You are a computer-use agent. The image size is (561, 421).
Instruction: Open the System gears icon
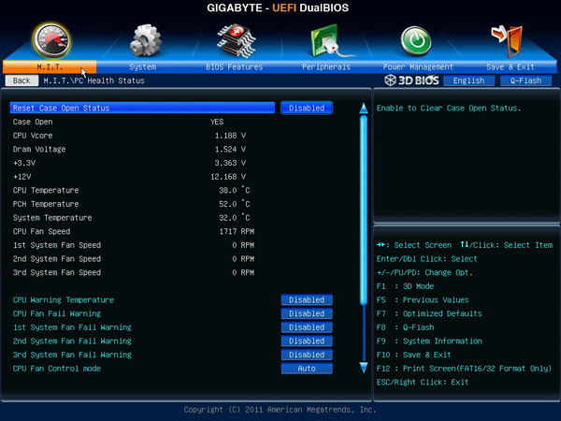pos(145,40)
